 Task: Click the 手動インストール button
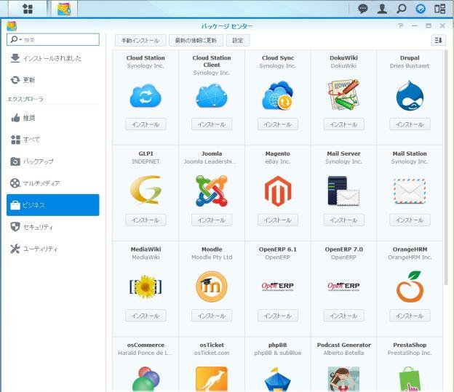[141, 40]
